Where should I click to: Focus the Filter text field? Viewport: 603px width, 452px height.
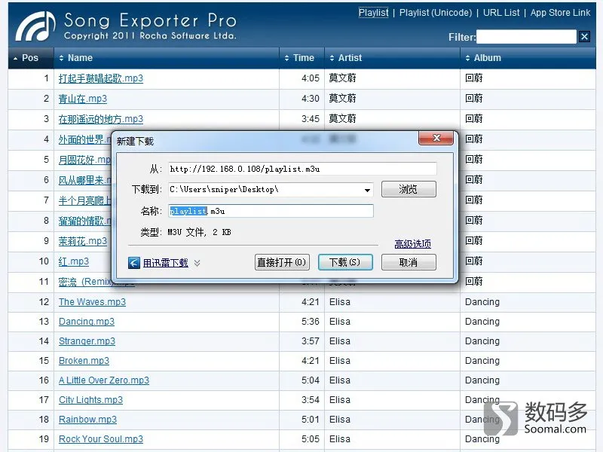(526, 36)
